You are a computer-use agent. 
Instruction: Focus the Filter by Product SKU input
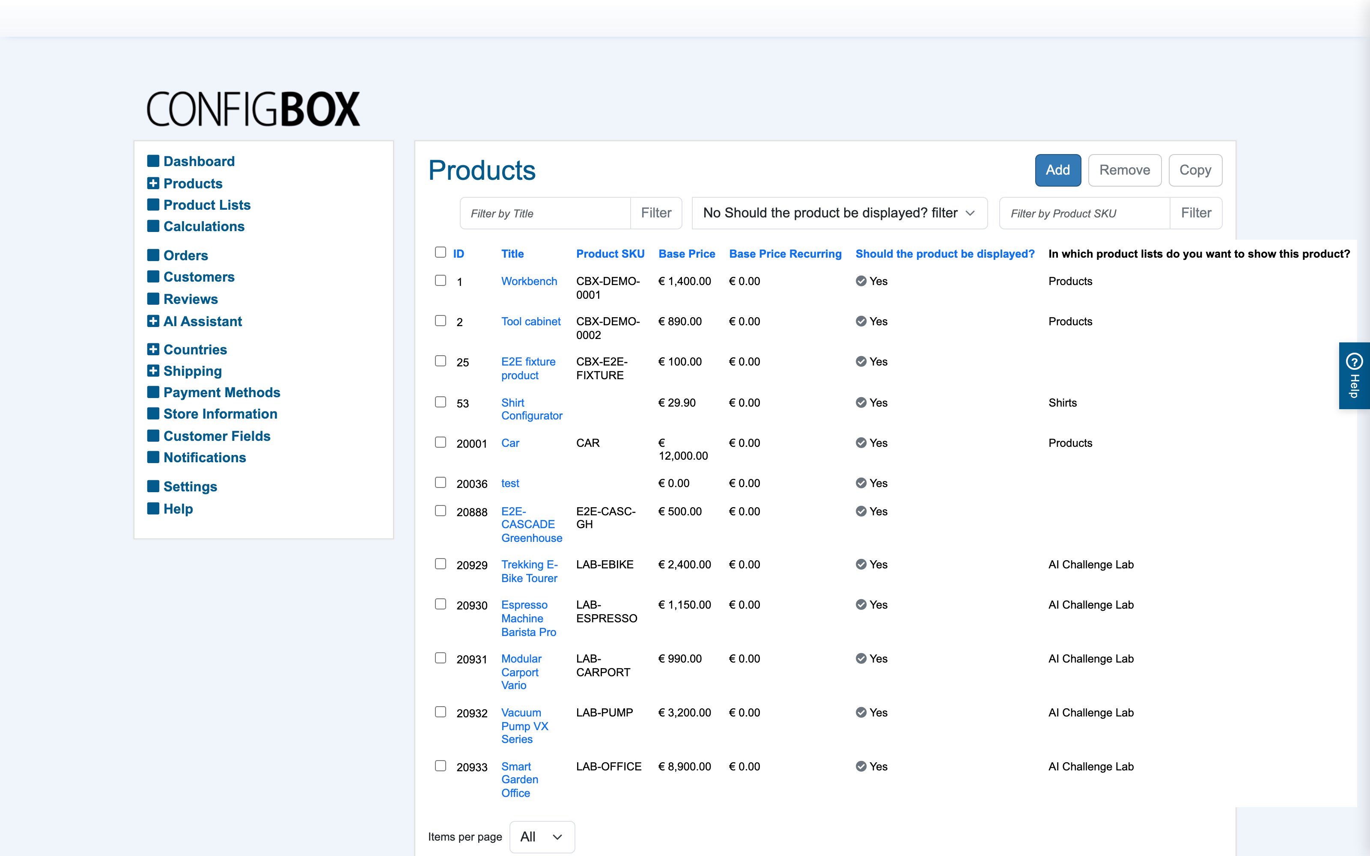click(x=1085, y=213)
